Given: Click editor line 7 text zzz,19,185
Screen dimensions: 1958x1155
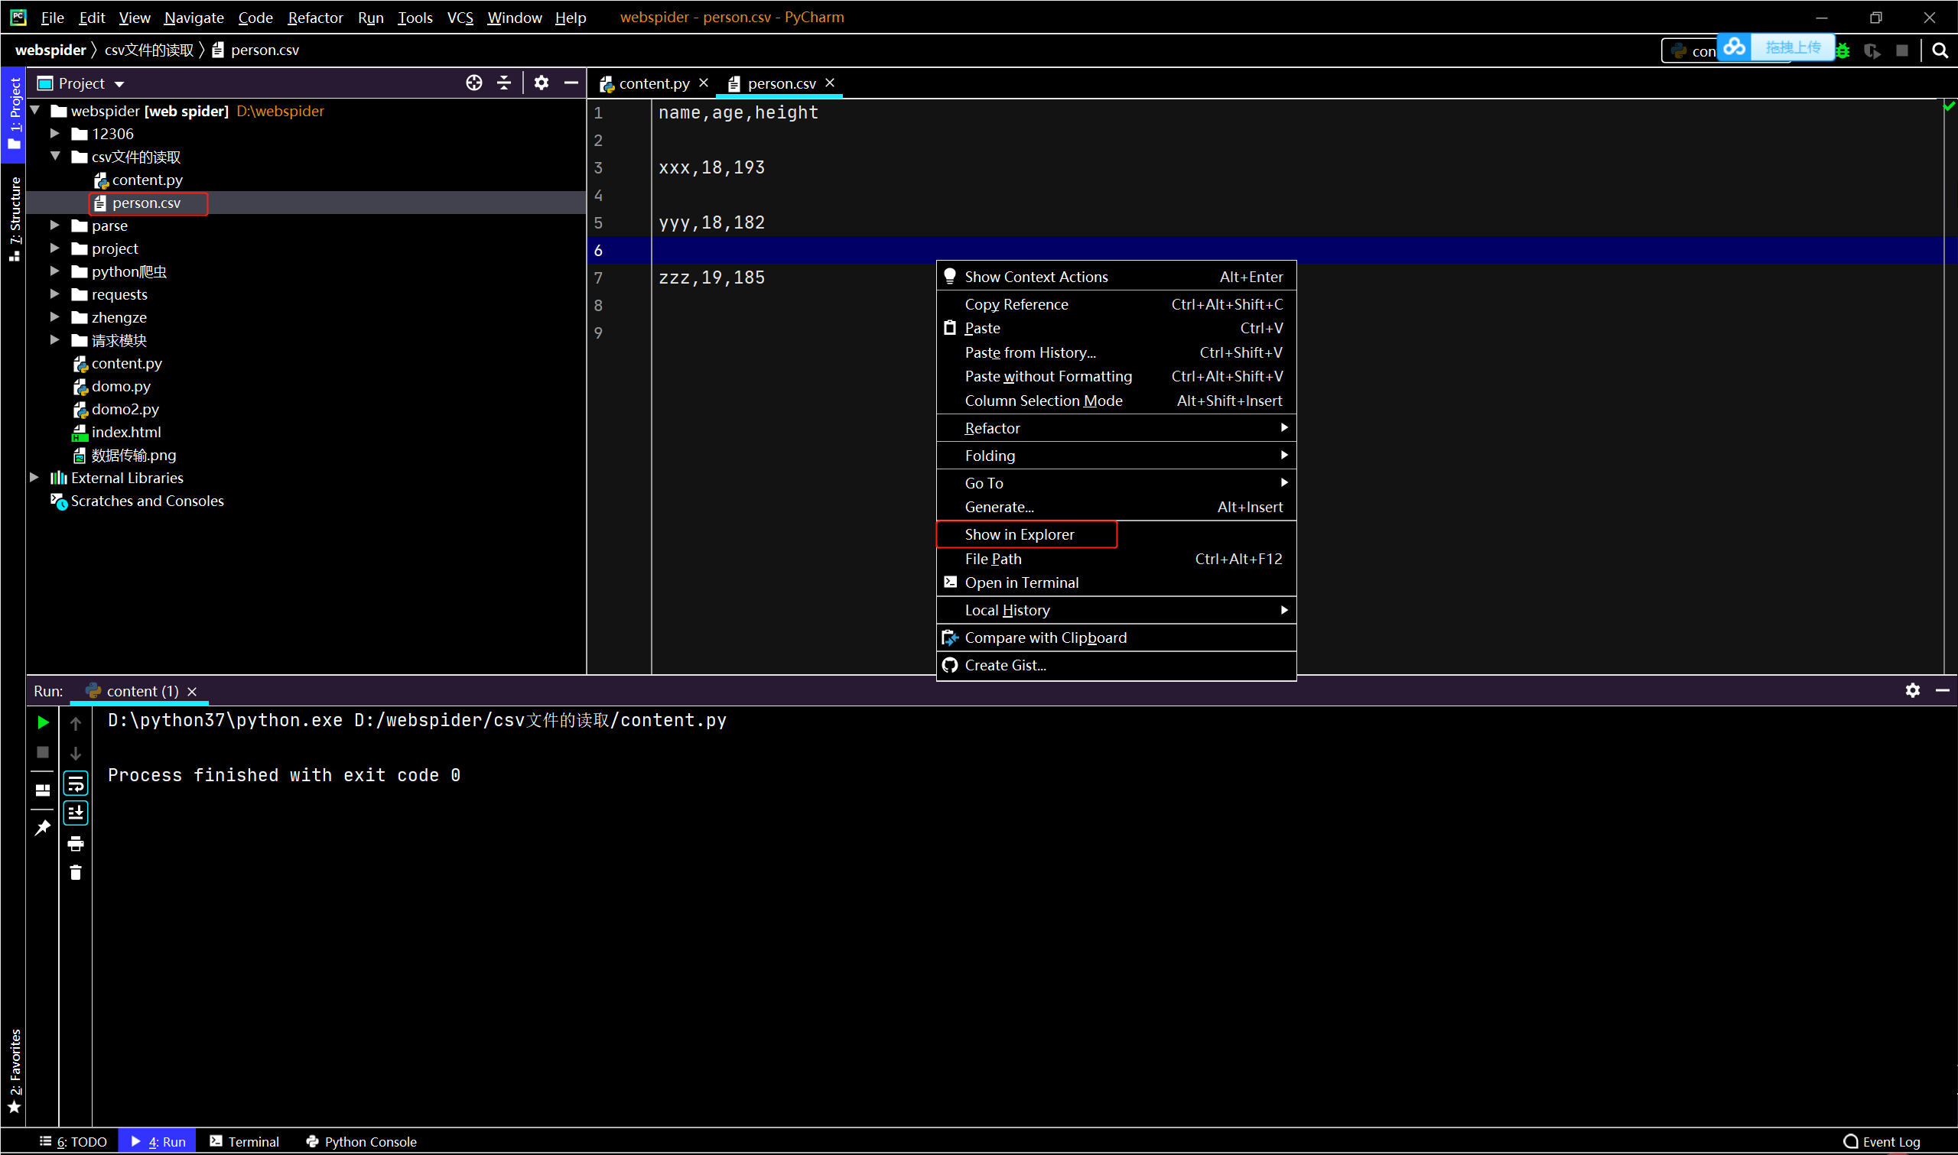Looking at the screenshot, I should pos(711,277).
